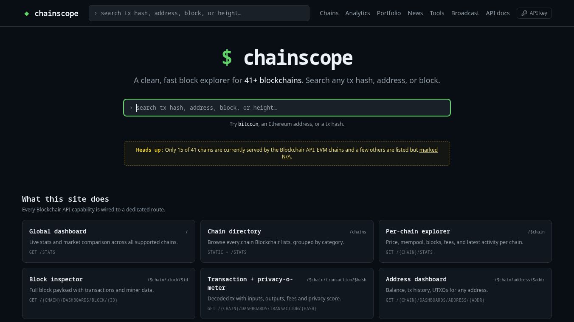Screen dimensions: 574x322
Task: Open the Chains nav item
Action: [329, 13]
